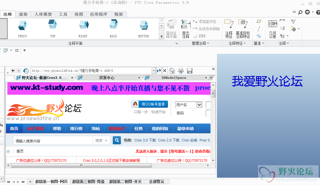This screenshot has height=185, width=320.
Task: Open 排行榜 in forum navigation
Action: 76,129
